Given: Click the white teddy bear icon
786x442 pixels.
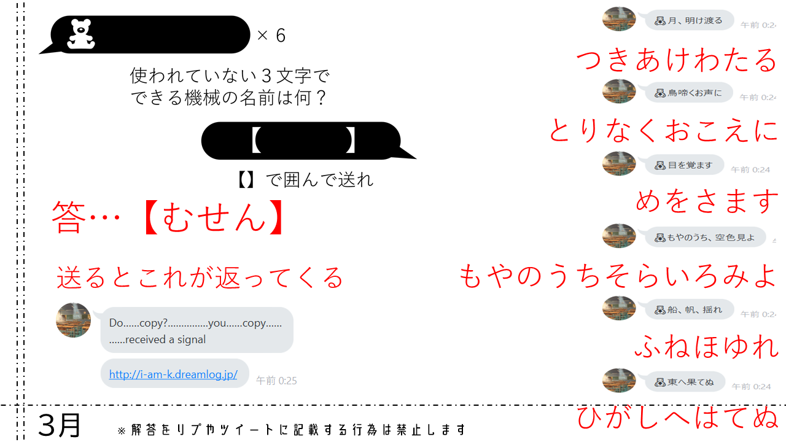Looking at the screenshot, I should 81,34.
